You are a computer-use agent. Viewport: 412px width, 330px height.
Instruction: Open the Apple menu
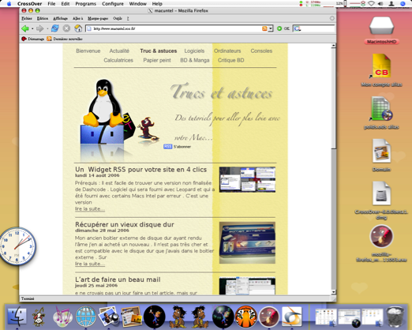(9, 4)
